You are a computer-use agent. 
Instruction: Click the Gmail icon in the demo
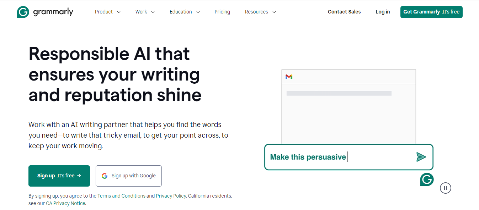tap(289, 76)
